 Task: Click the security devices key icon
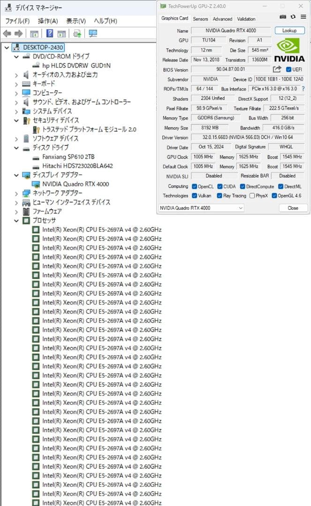(x=26, y=120)
